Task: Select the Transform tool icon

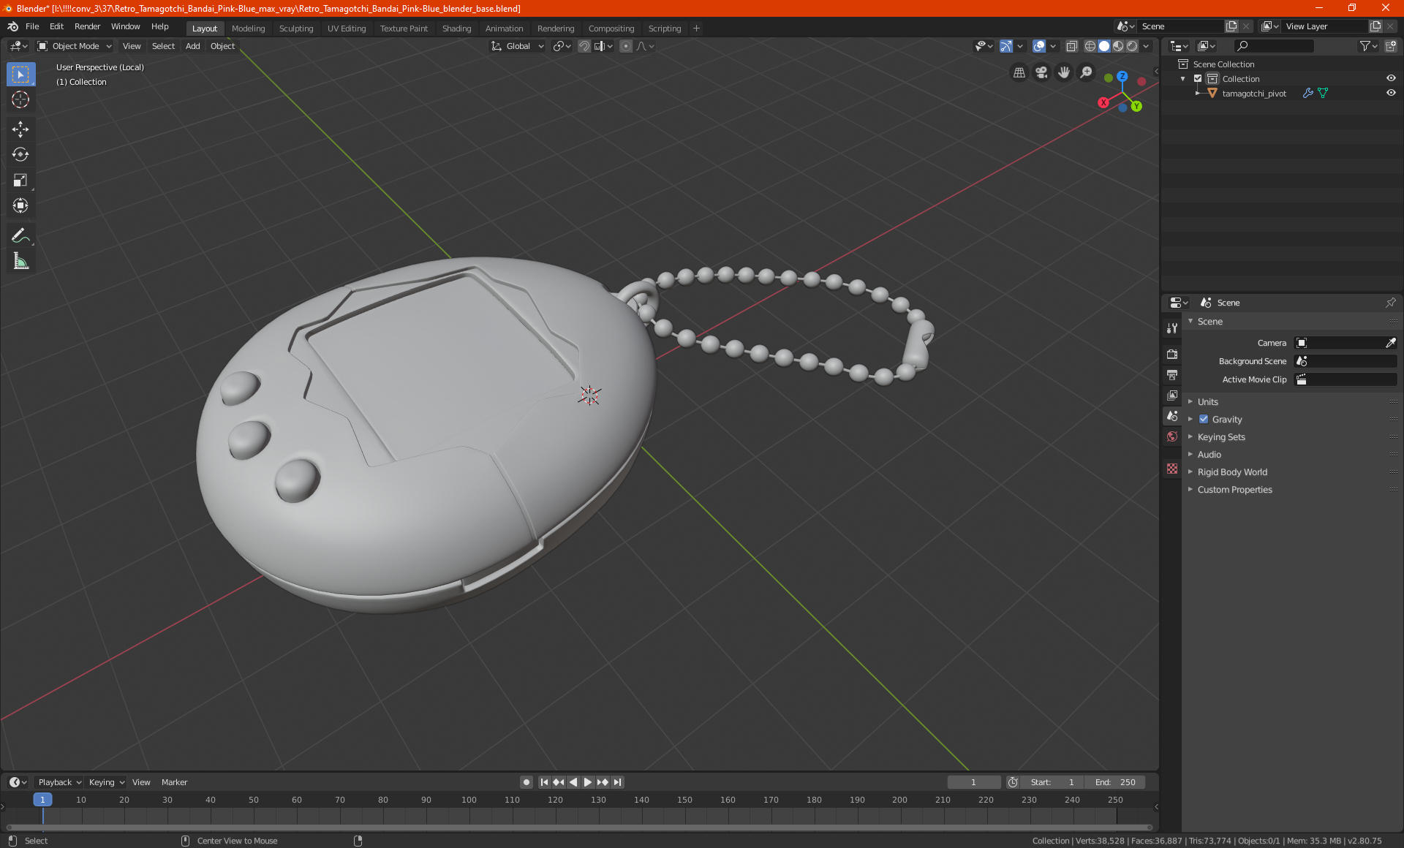Action: (x=20, y=206)
